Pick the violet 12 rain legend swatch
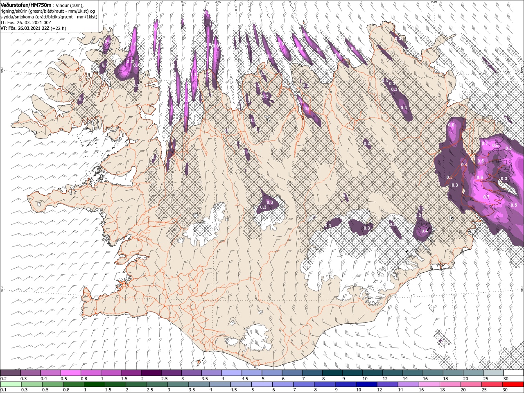 [x=388, y=384]
